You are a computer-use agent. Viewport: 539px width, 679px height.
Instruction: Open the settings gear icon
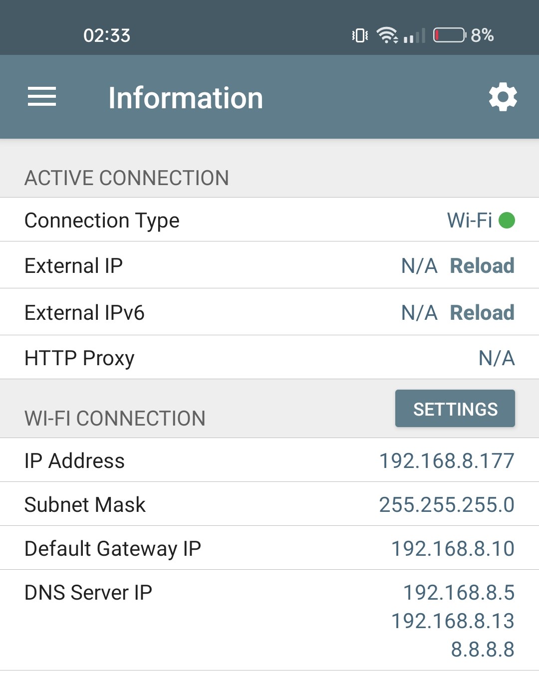pyautogui.click(x=503, y=97)
